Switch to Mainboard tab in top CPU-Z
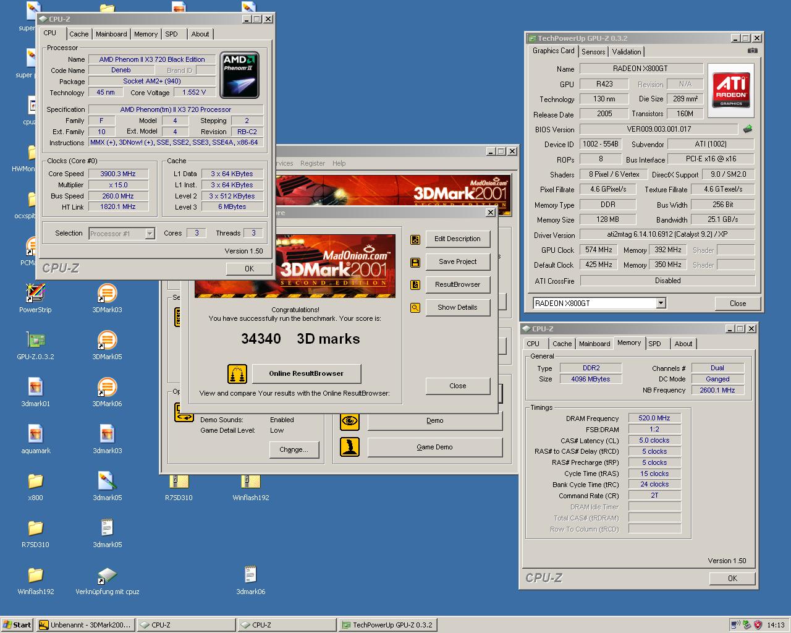The width and height of the screenshot is (791, 633). [x=111, y=34]
